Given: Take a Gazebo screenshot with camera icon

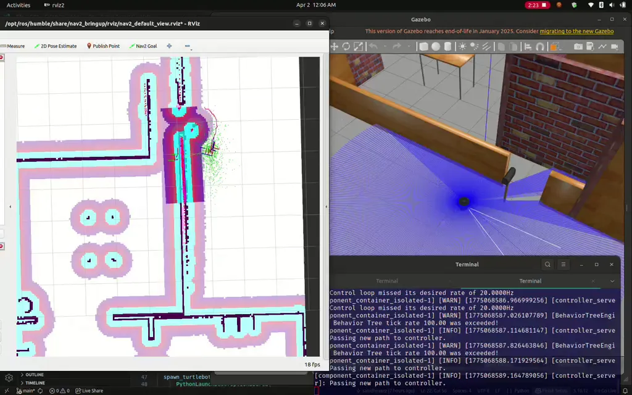Looking at the screenshot, I should point(578,46).
